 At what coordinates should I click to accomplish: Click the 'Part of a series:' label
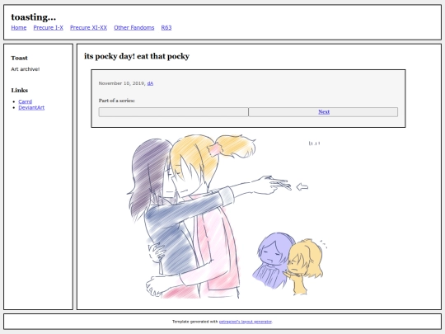click(117, 101)
